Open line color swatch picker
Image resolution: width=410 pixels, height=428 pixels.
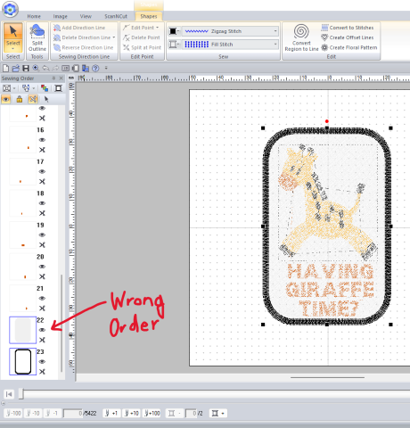[174, 31]
